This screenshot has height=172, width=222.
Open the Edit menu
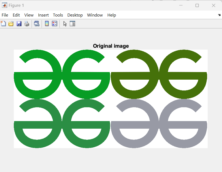click(16, 15)
